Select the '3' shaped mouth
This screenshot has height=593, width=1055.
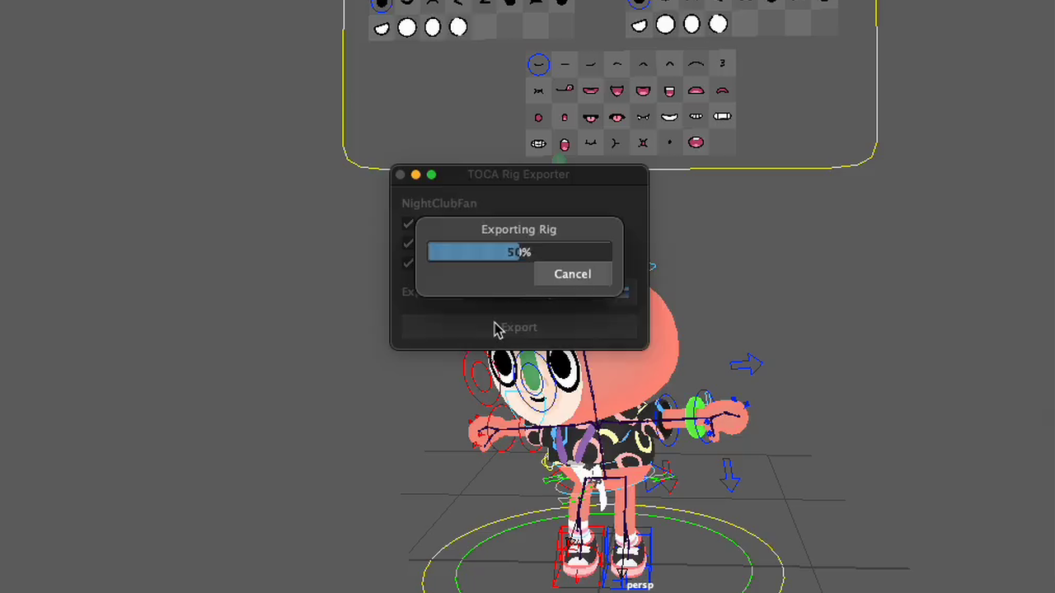click(x=722, y=63)
